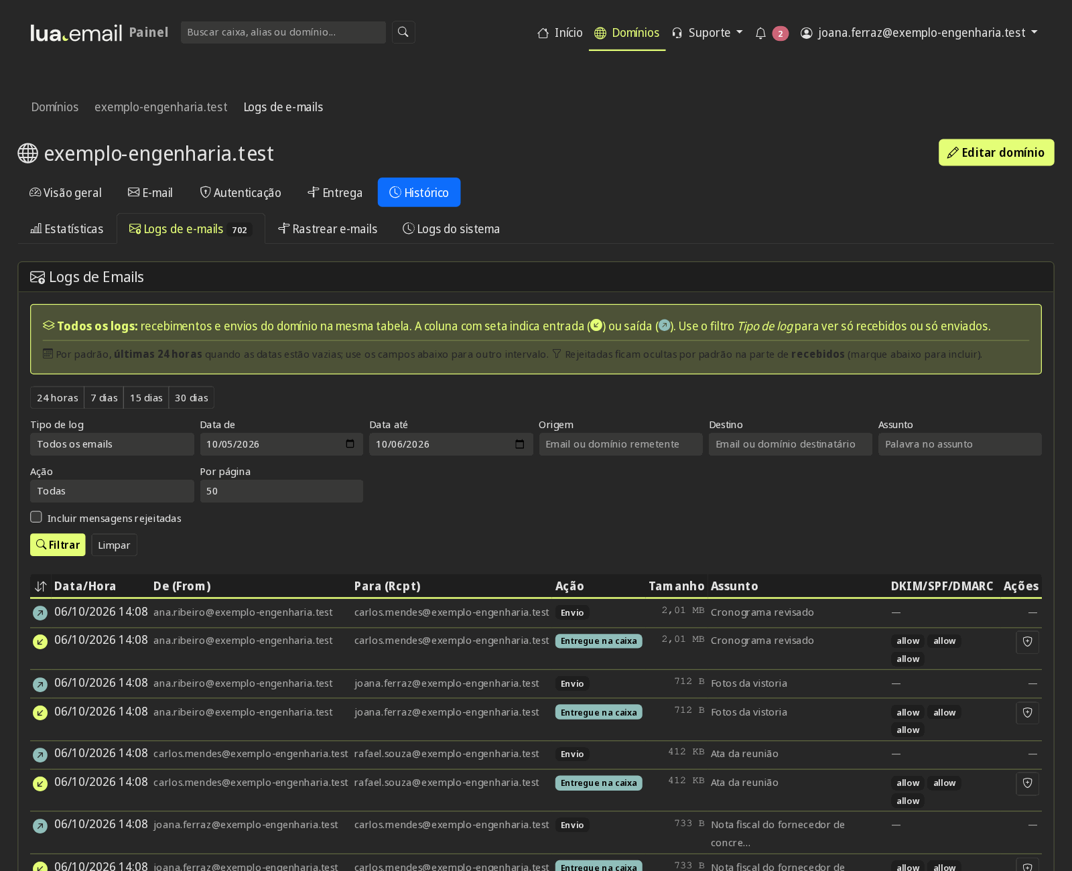The image size is (1072, 871).
Task: Open the Ação filter dropdown
Action: pos(112,491)
